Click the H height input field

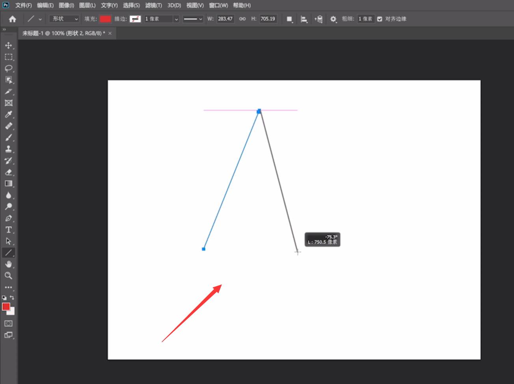tap(268, 19)
